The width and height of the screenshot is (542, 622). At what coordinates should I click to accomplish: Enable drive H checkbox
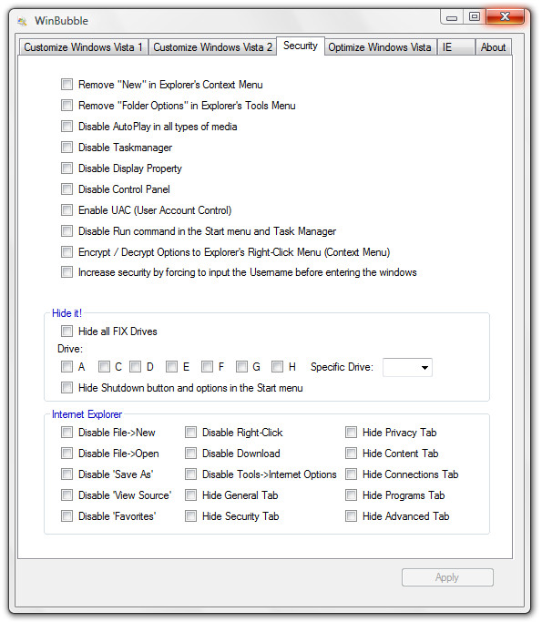[x=277, y=366]
